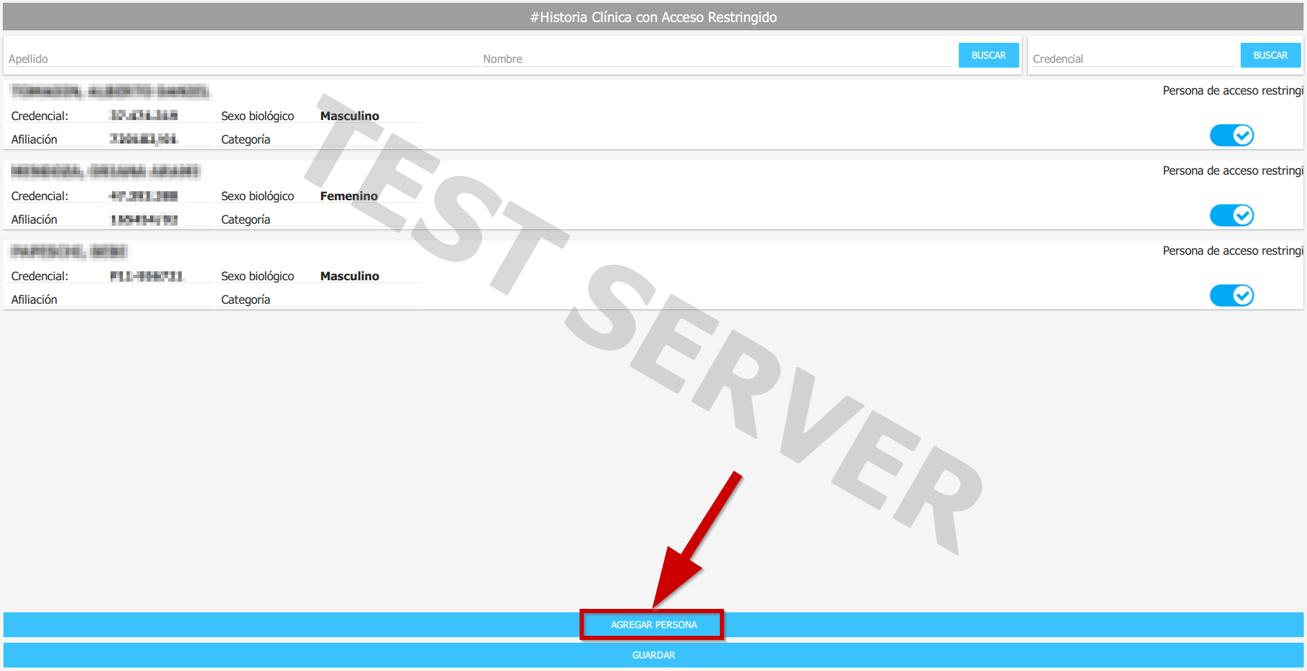This screenshot has width=1307, height=671.
Task: Click the Femenino value under Sexo biológico
Action: [349, 196]
